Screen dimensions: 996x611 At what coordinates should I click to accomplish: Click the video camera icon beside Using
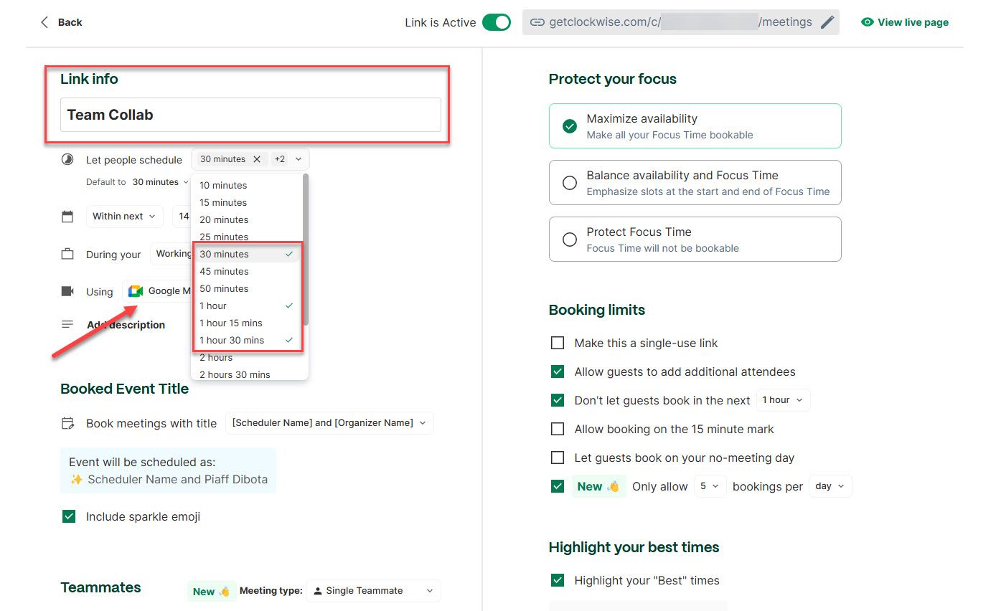pyautogui.click(x=67, y=290)
